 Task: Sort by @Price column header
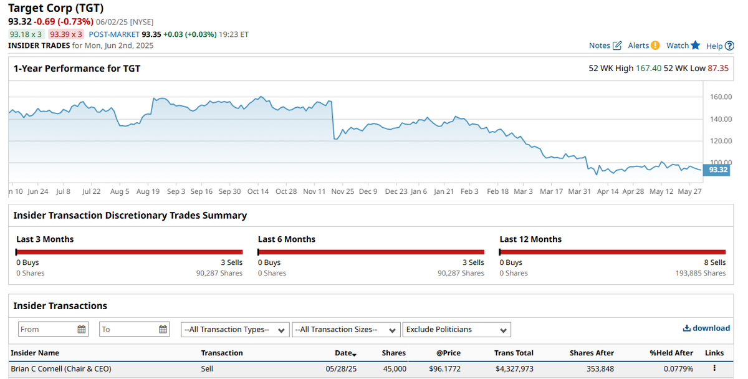[448, 353]
